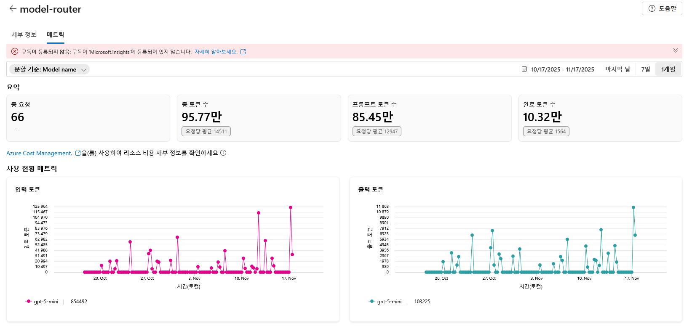Screen dimensions: 684x326
Task: Toggle gpt-5-mini legend in 출력 토큰 chart
Action: tap(385, 302)
